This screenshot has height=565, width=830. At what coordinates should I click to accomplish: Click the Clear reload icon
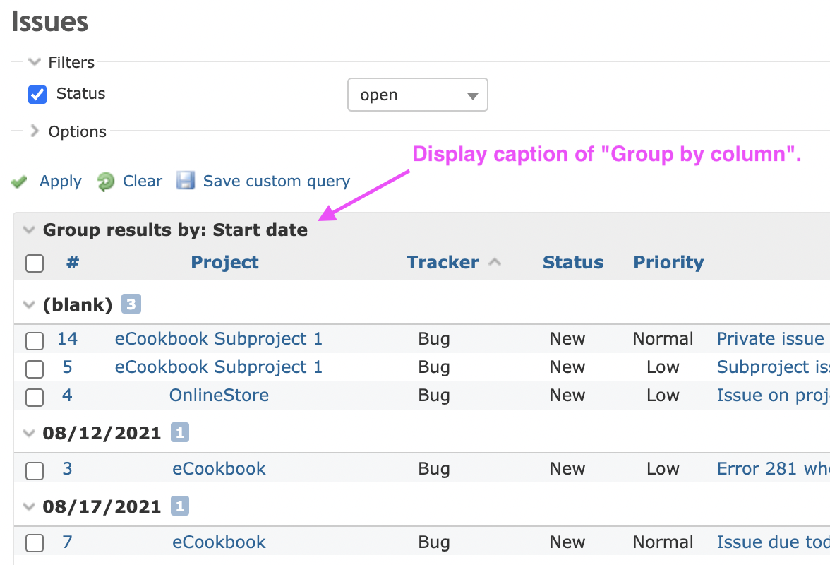tap(105, 182)
